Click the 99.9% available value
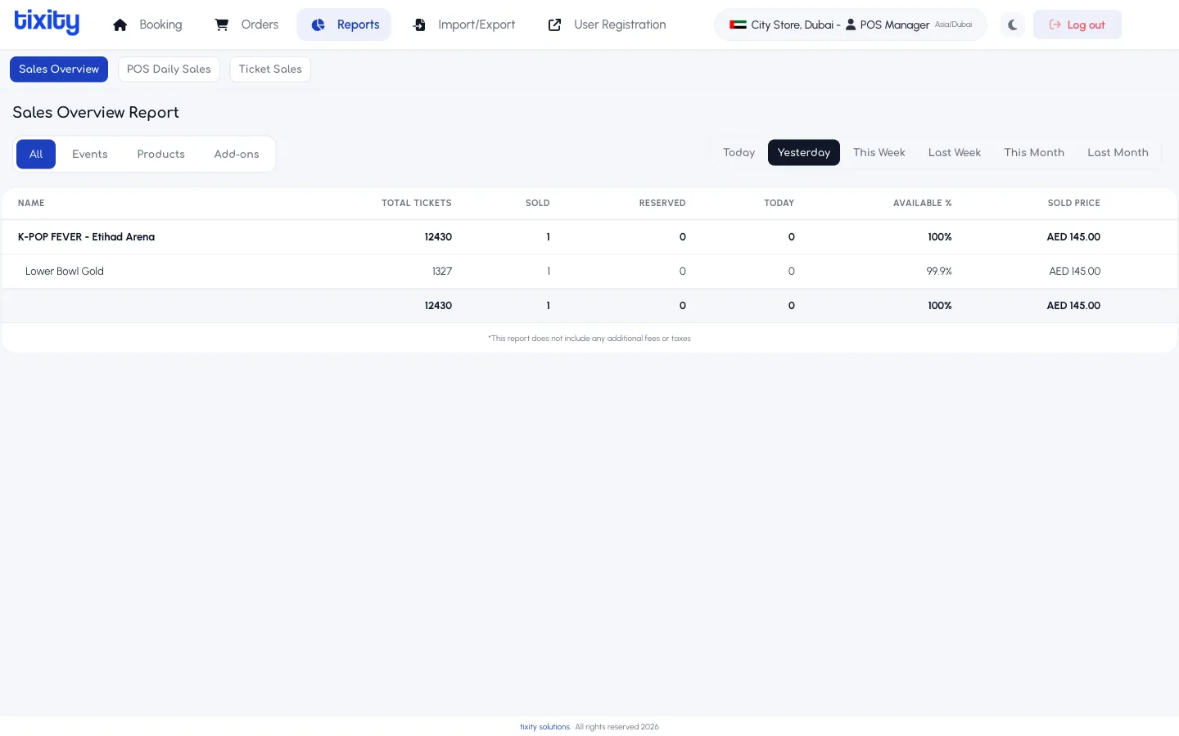The width and height of the screenshot is (1179, 736). [939, 272]
